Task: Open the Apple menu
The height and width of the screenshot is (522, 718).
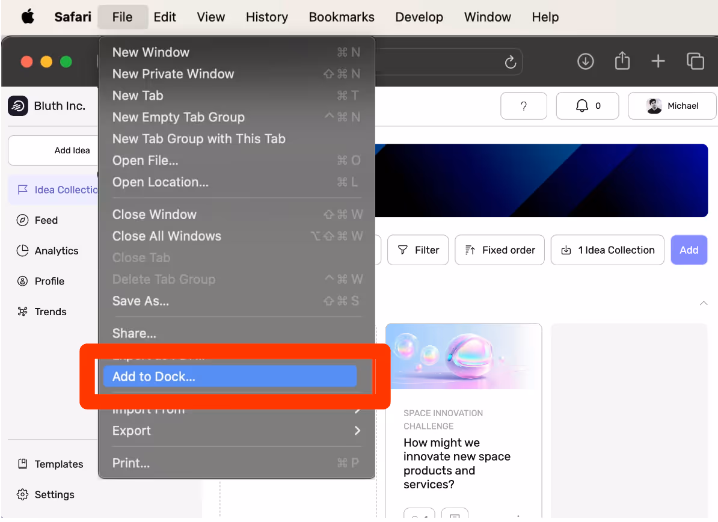Action: pyautogui.click(x=28, y=17)
